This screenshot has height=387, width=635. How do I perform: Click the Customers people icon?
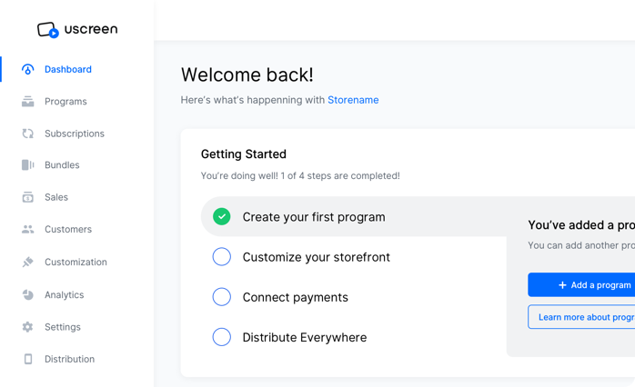click(27, 229)
